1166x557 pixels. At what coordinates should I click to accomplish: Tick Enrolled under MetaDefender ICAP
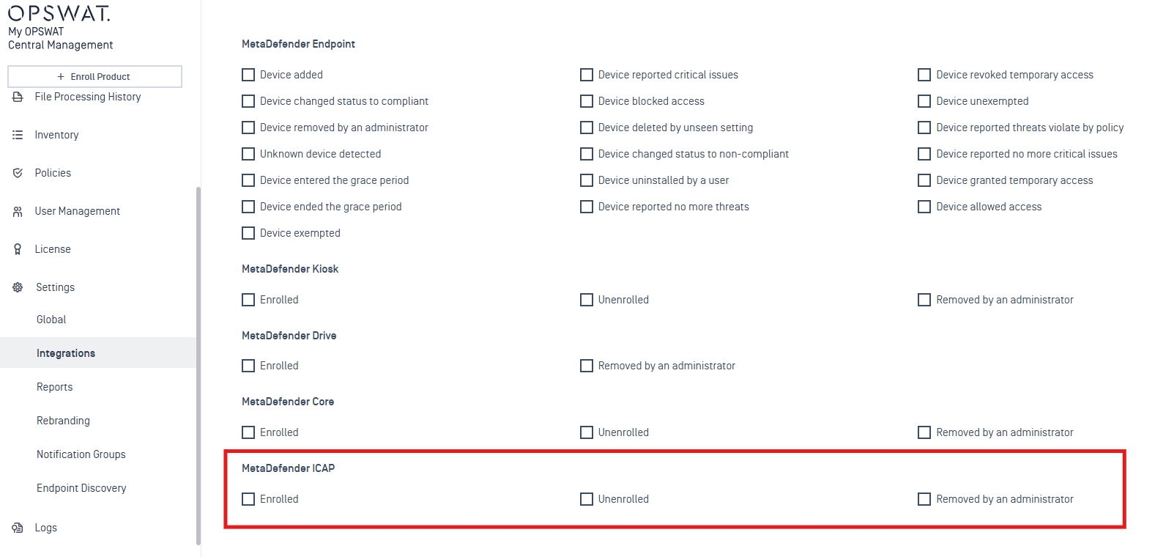click(248, 499)
